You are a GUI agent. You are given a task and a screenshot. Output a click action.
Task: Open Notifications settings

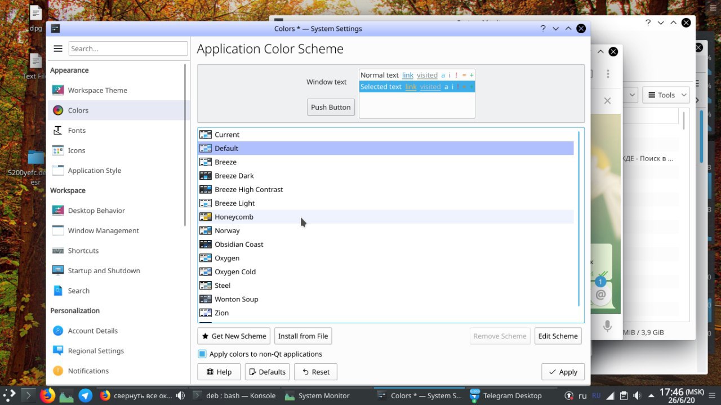tap(88, 371)
